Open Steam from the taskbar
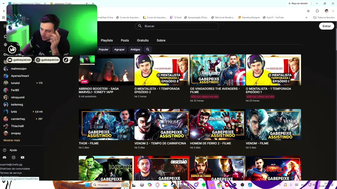This screenshot has width=337, height=189. click(173, 185)
